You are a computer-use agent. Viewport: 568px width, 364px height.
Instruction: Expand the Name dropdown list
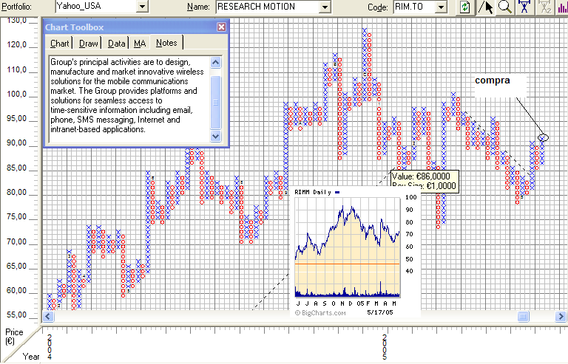coord(325,7)
